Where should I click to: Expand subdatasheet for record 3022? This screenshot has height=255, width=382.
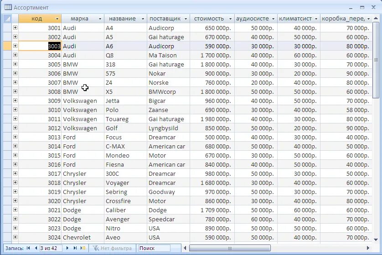click(15, 219)
